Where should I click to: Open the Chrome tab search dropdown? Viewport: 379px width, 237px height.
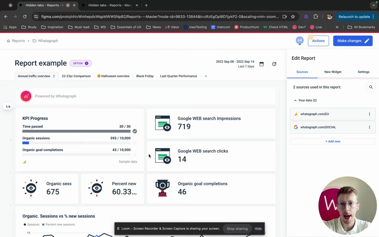click(x=374, y=5)
